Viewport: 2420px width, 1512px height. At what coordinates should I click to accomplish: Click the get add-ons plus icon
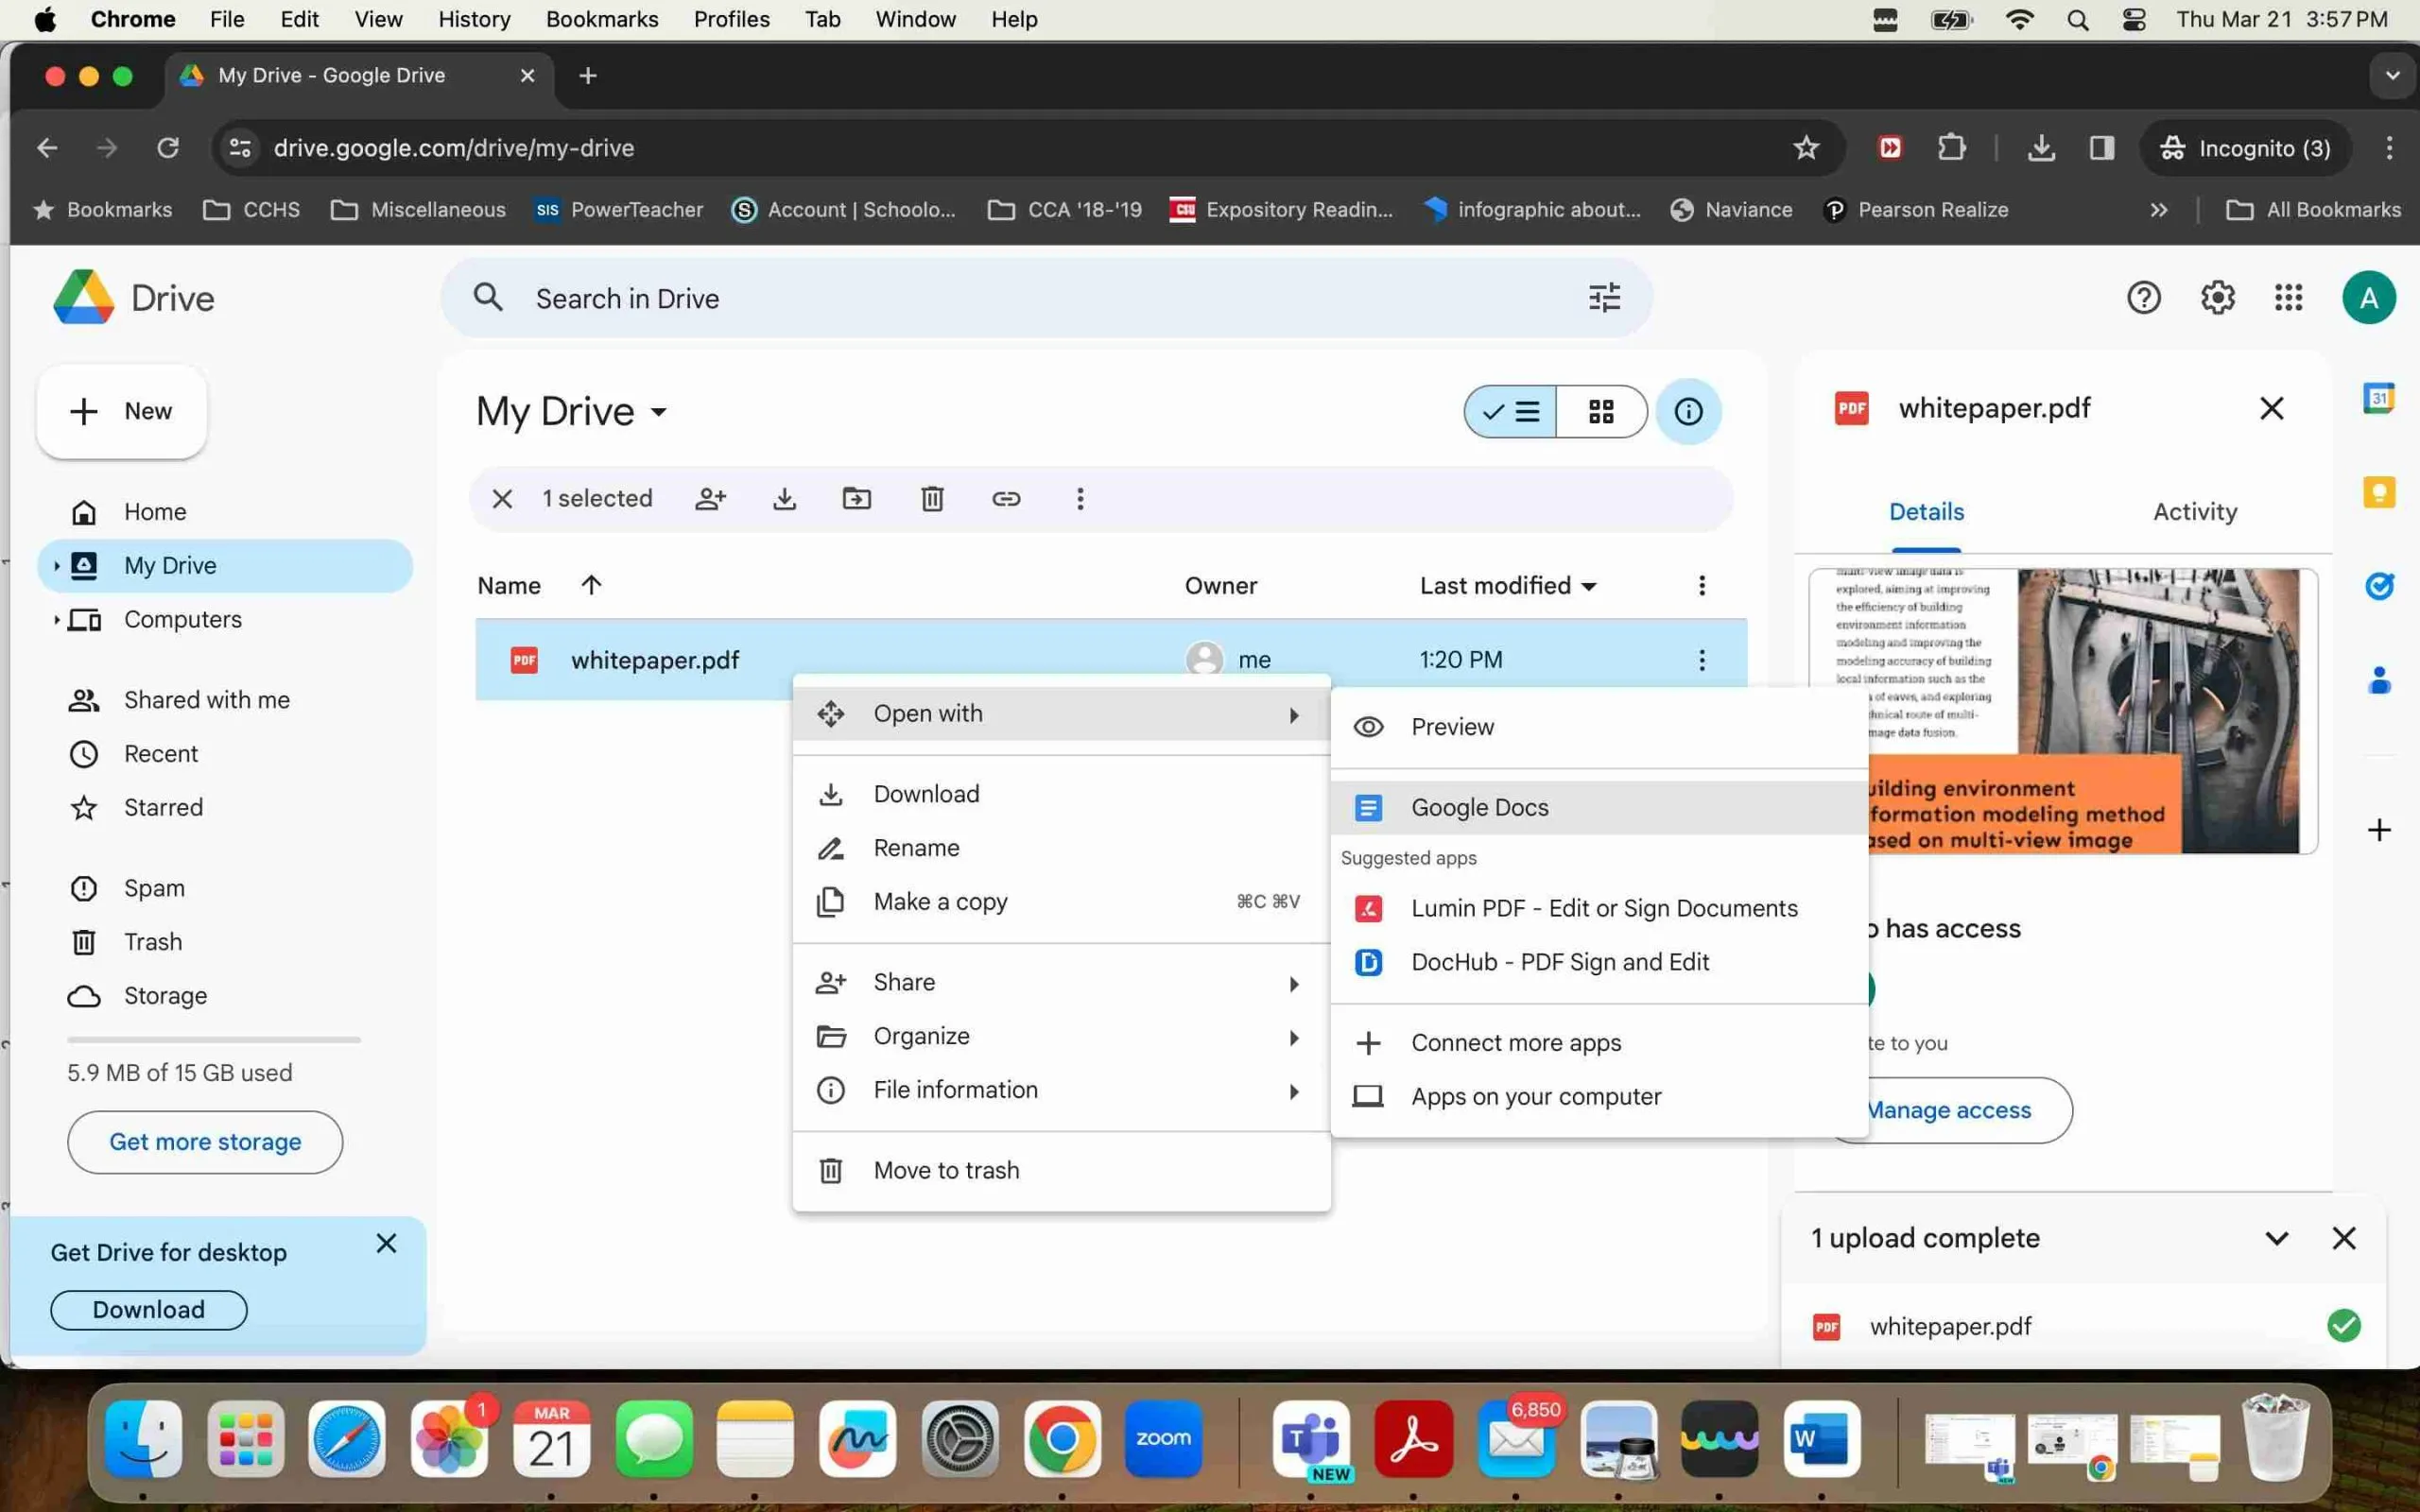point(2379,830)
